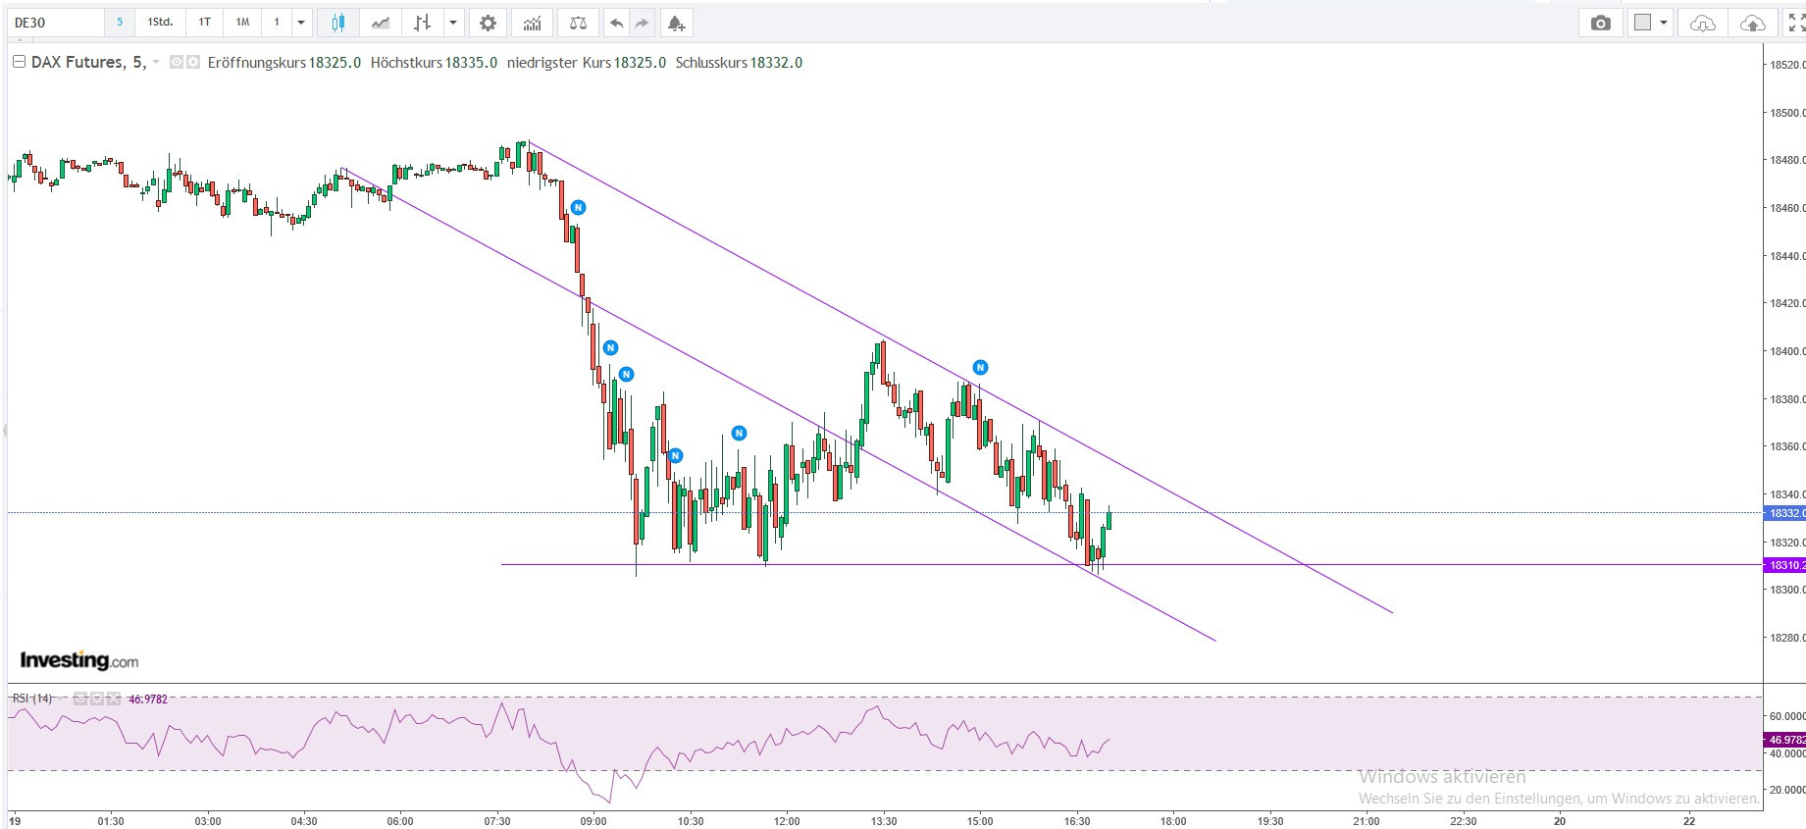The image size is (1806, 829).
Task: Switch to the area chart style
Action: point(381,23)
